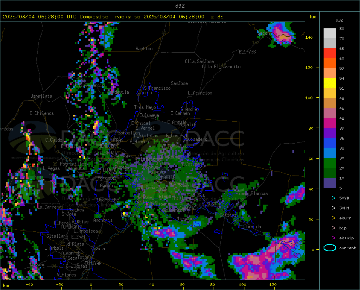Click the 'Cacheuta' map label
Viewport: 360px width, 290px height.
75,168
